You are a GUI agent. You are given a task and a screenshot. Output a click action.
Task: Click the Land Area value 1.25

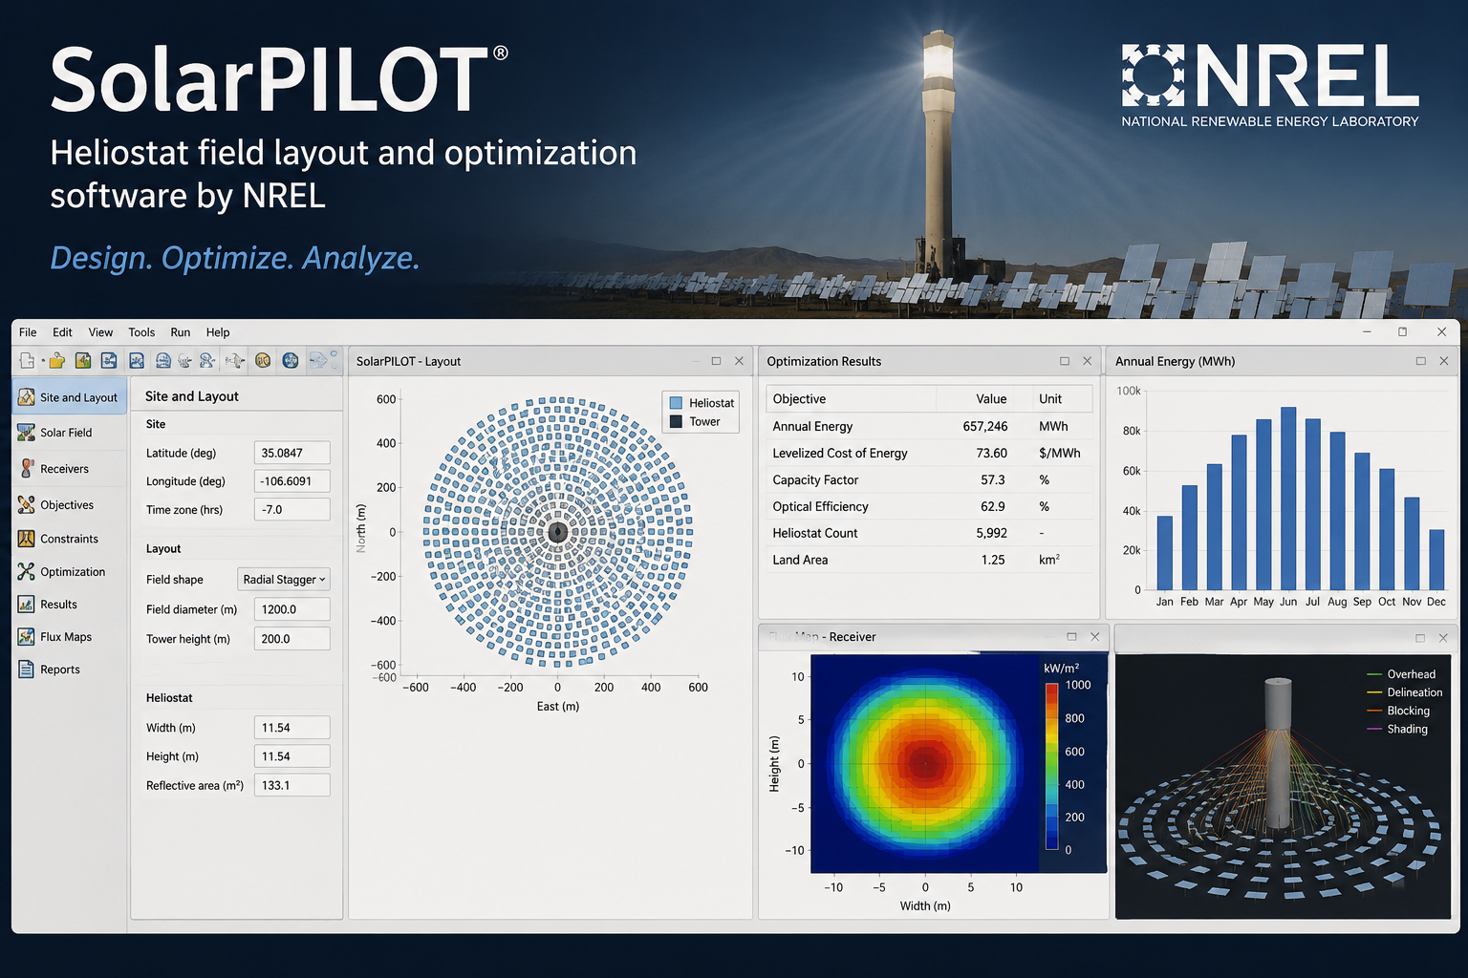tap(993, 561)
